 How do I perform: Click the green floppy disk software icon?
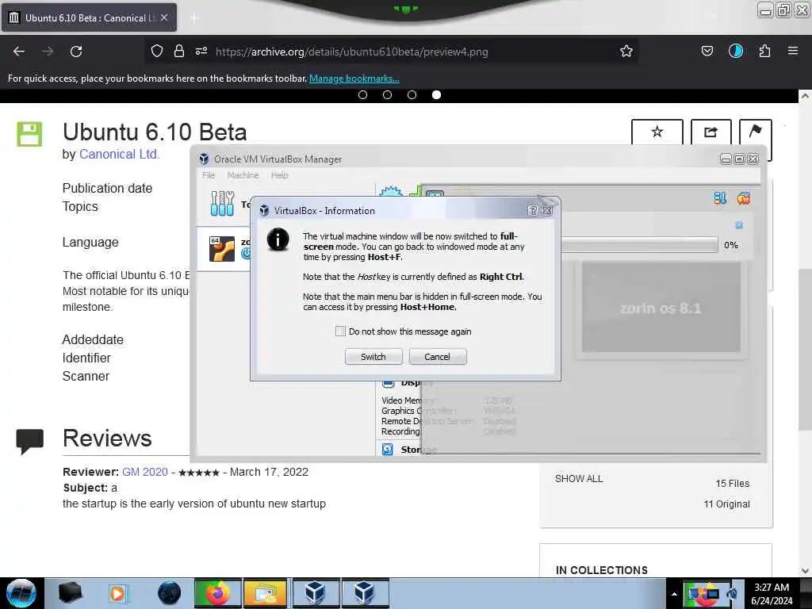point(29,134)
